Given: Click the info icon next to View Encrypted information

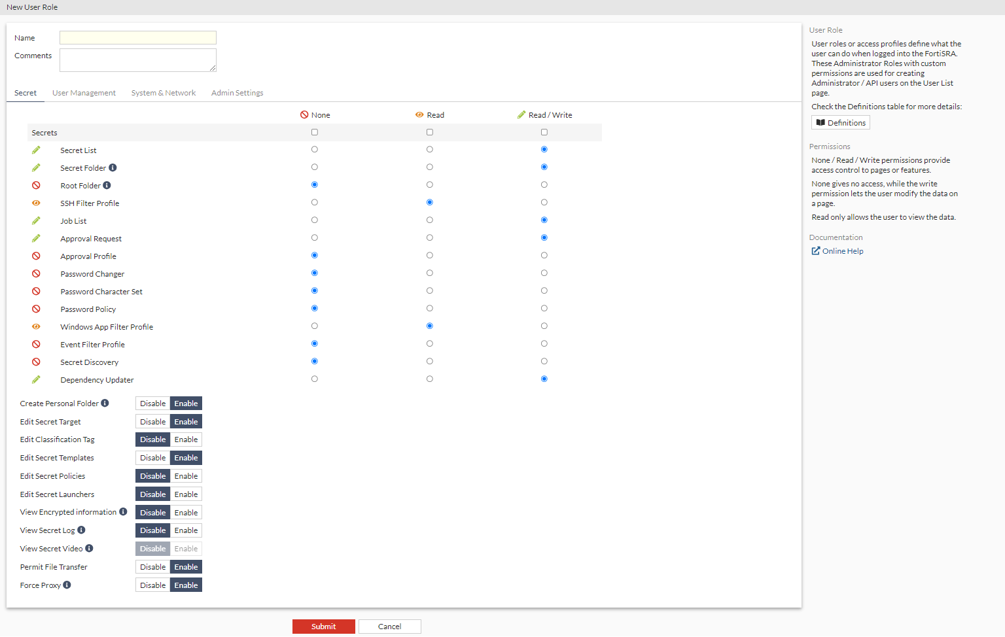Looking at the screenshot, I should (x=123, y=512).
